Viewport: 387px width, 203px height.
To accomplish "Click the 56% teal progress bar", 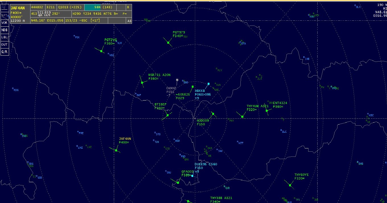I will (93, 8).
